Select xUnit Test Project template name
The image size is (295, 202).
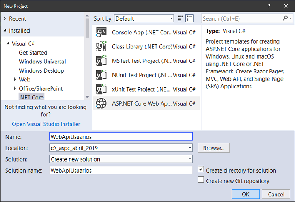coord(141,89)
